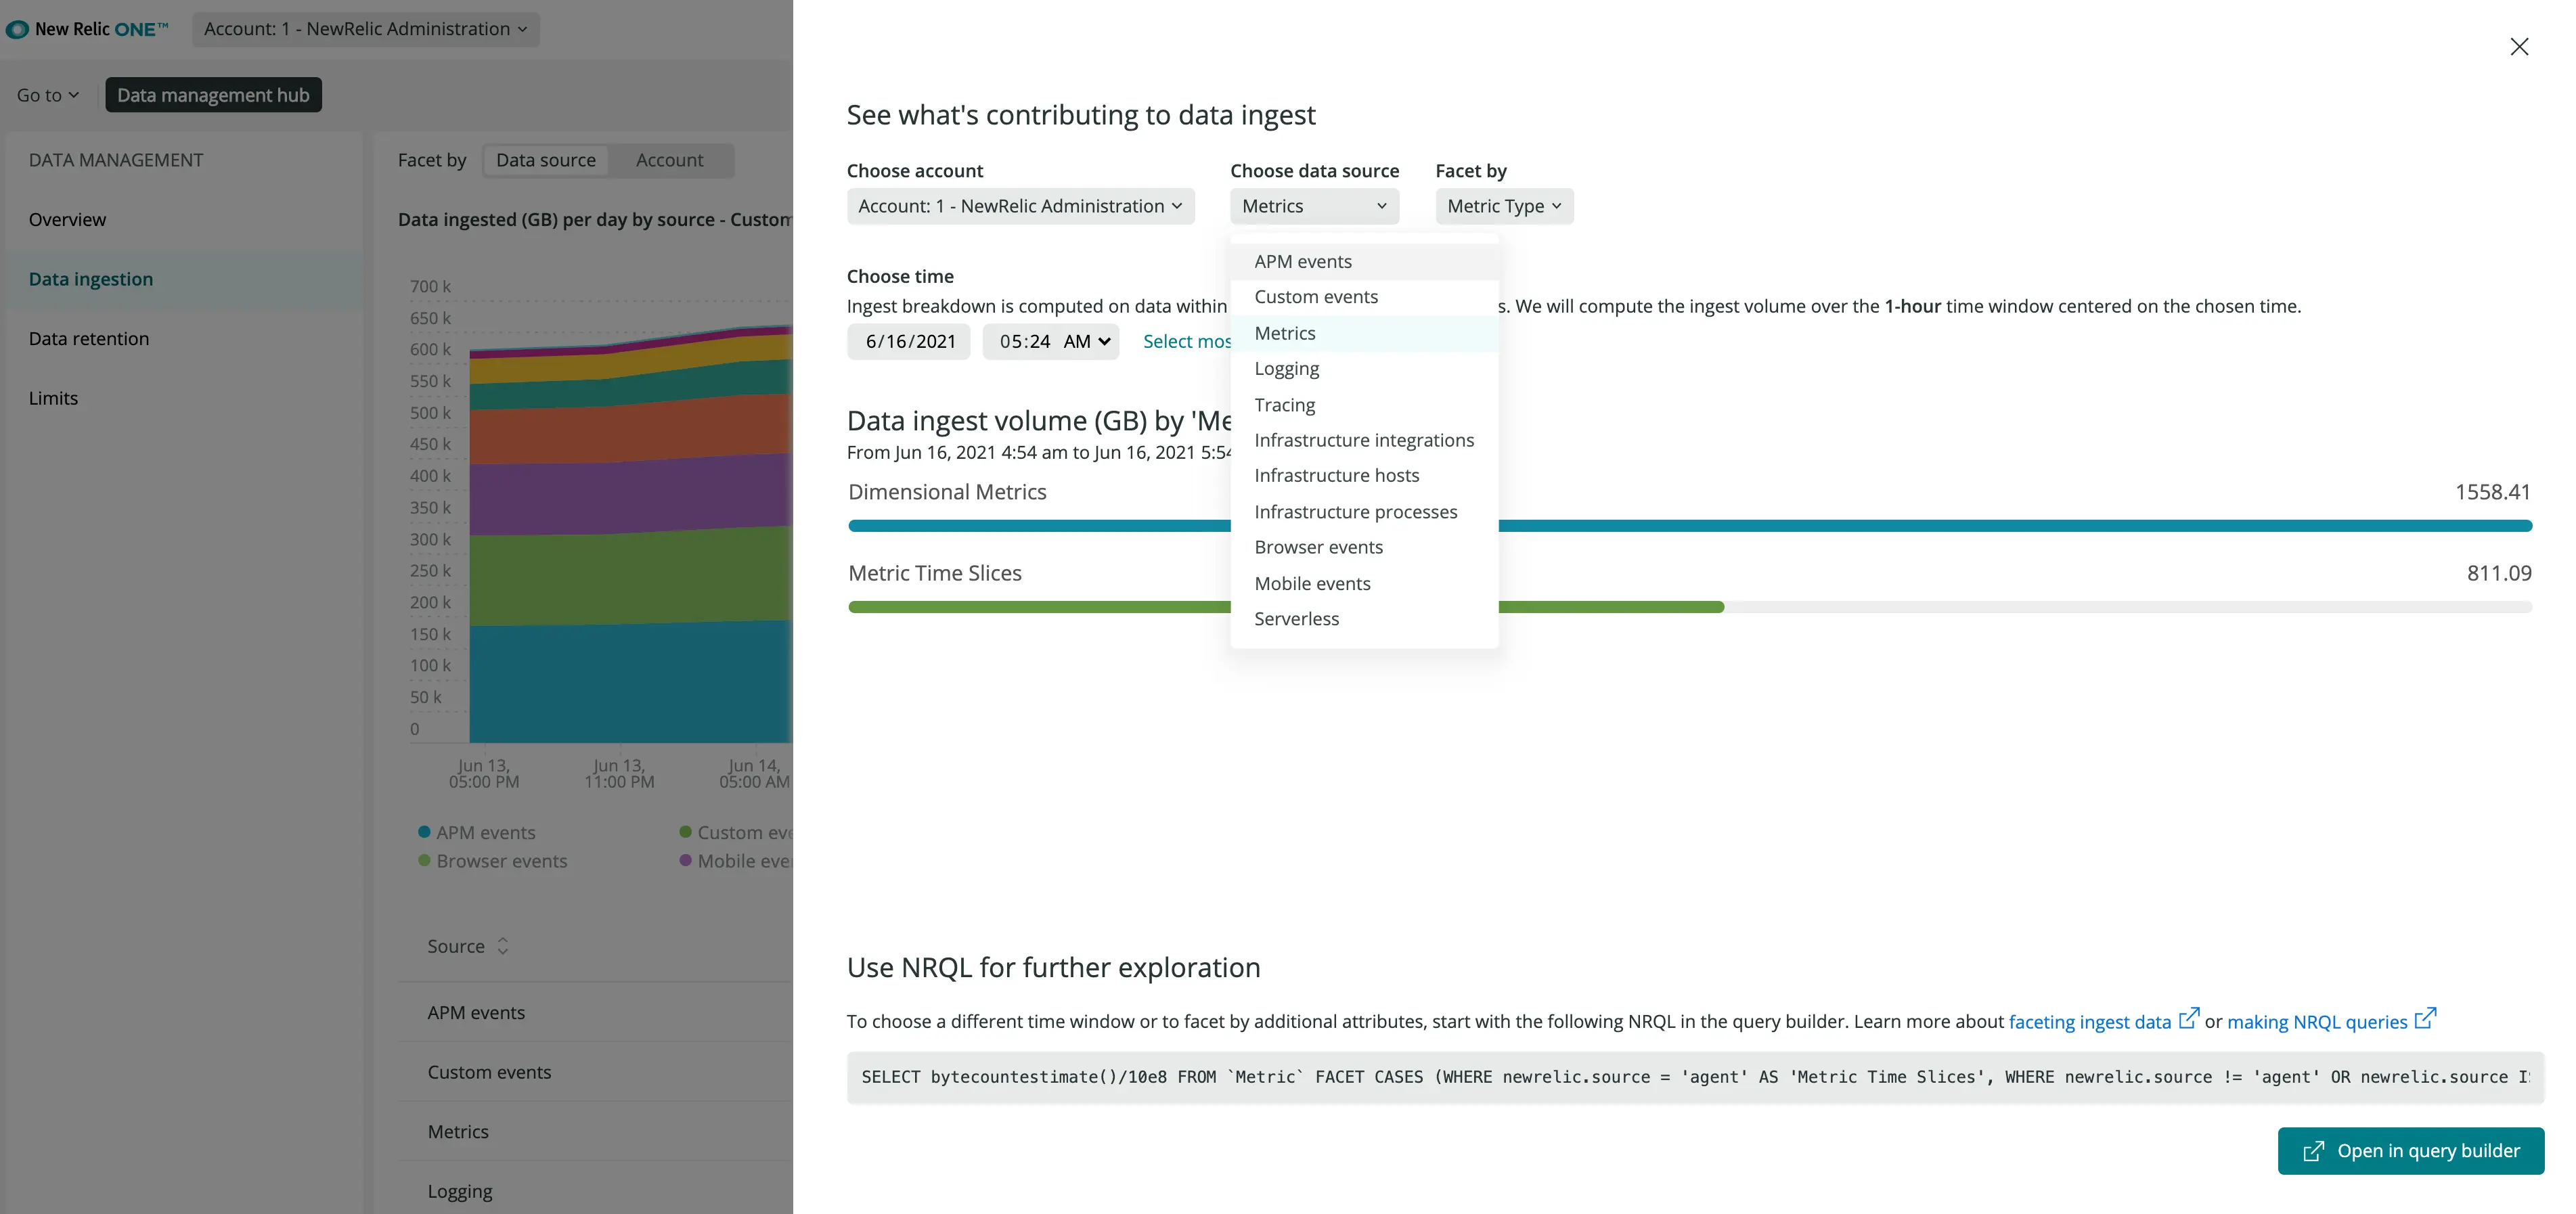This screenshot has width=2576, height=1214.
Task: Expand the Choose account dropdown
Action: pos(1020,205)
